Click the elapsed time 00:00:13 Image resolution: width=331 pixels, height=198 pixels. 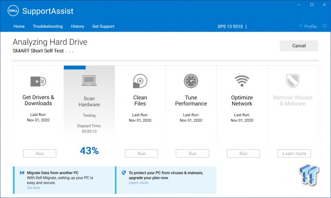pyautogui.click(x=89, y=131)
